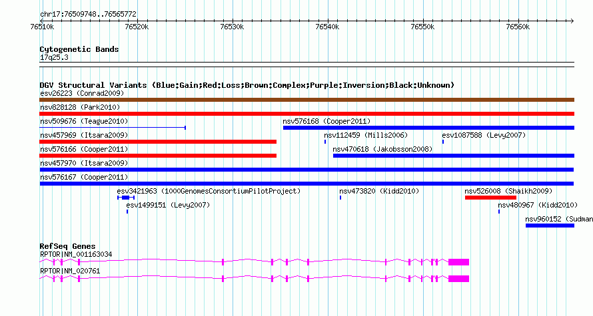Select the nsv526008 red loss bar

click(490, 198)
